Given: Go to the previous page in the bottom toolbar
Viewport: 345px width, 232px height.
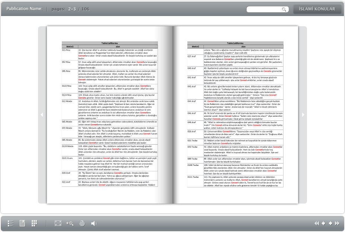Looking at the screenshot, I should pos(323,223).
